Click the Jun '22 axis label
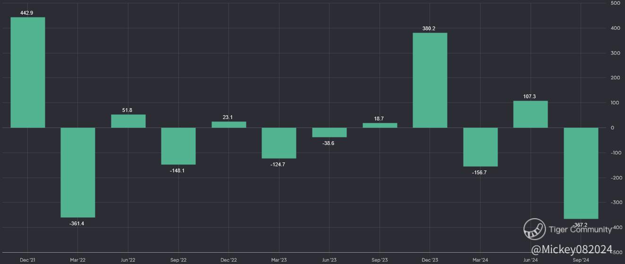This screenshot has width=625, height=264. (x=128, y=260)
